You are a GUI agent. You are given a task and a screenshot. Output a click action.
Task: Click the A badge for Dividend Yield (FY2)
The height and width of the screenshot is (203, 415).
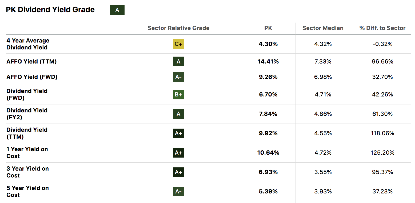[x=178, y=114]
